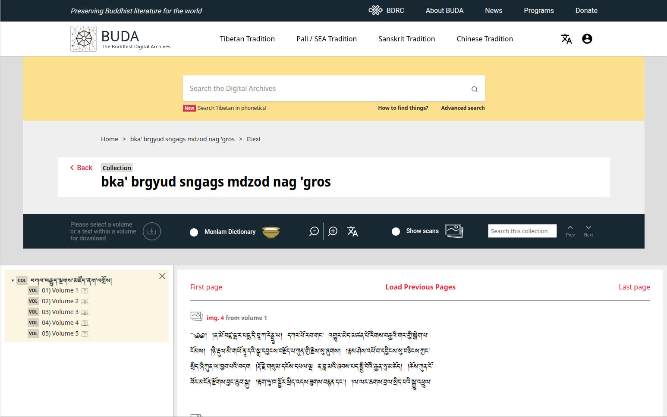Screen dimensions: 667x417
Task: Open Advanced search
Action: pyautogui.click(x=462, y=108)
